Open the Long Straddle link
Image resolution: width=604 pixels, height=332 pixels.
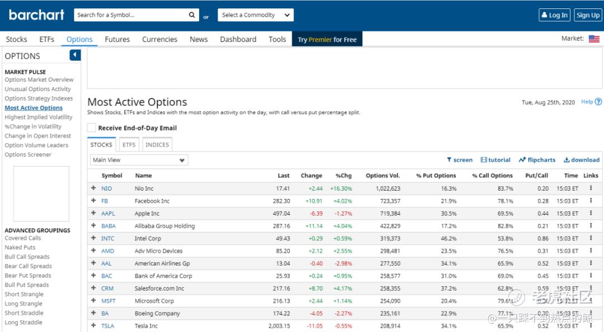[23, 322]
